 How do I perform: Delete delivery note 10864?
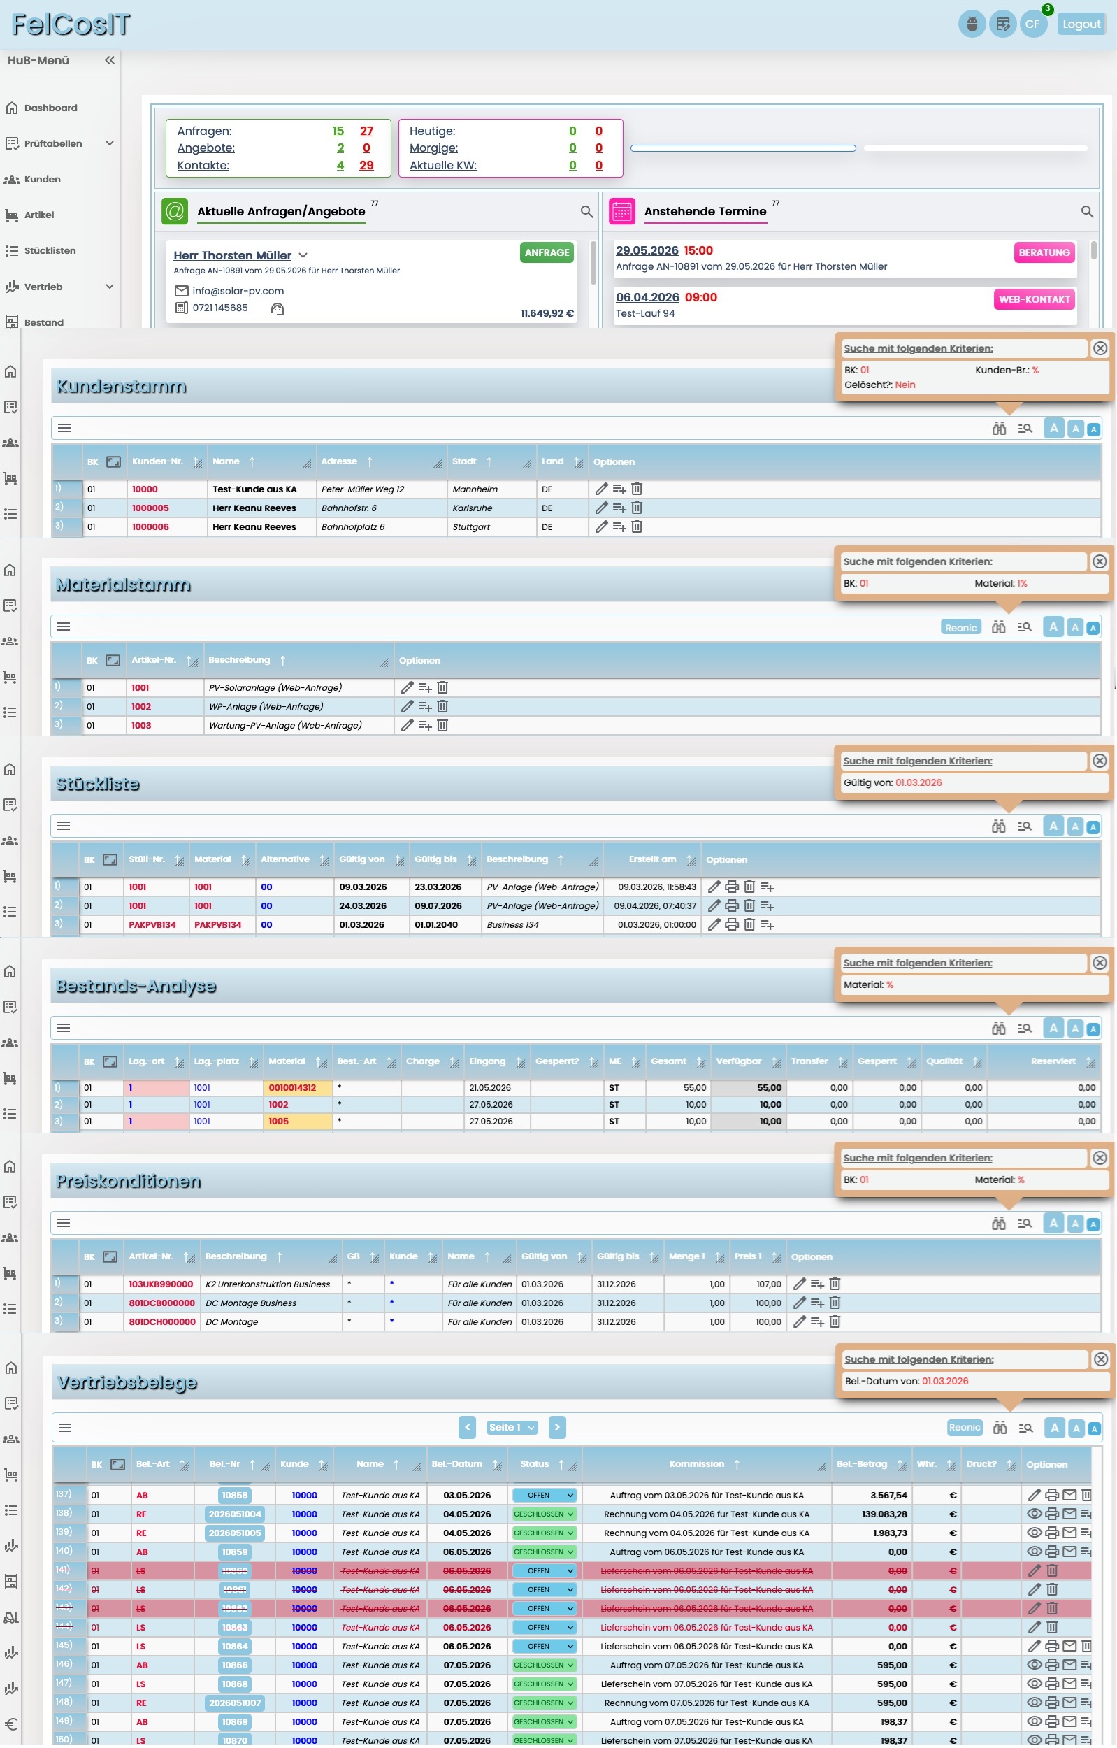click(x=1086, y=1647)
